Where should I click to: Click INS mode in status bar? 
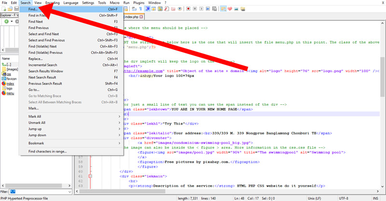coord(375,198)
